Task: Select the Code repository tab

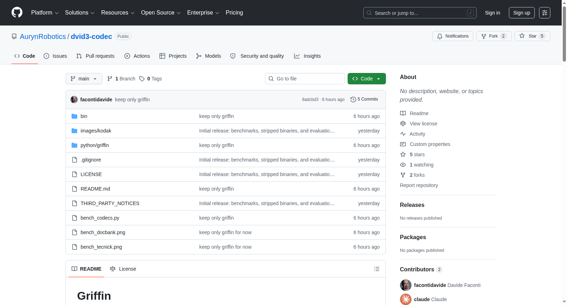Action: 25,56
